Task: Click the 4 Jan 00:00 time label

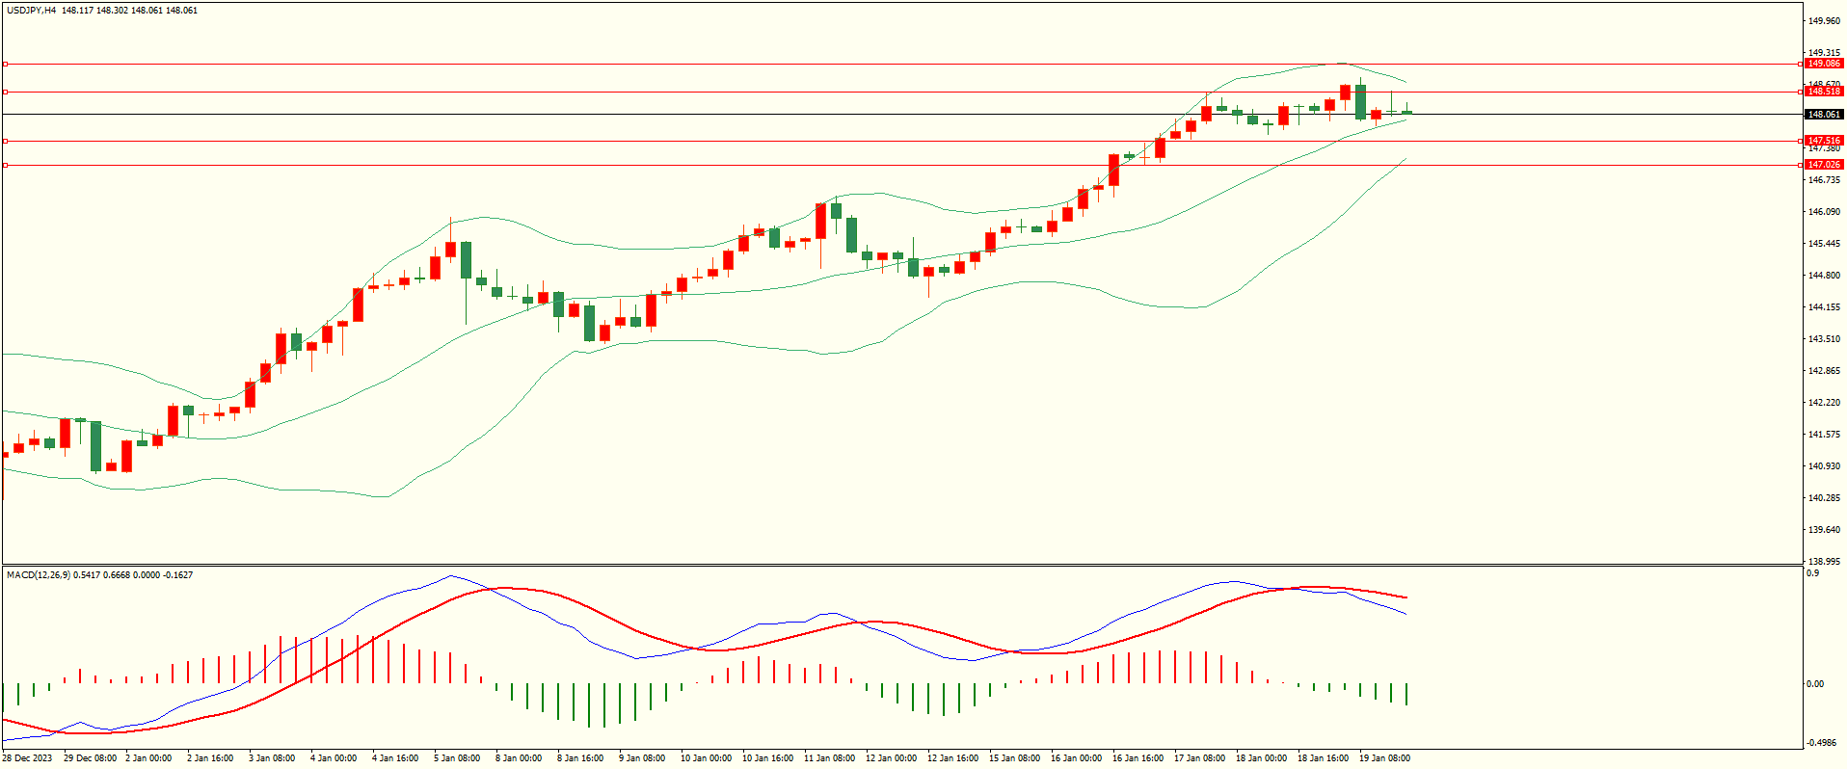Action: pyautogui.click(x=334, y=758)
